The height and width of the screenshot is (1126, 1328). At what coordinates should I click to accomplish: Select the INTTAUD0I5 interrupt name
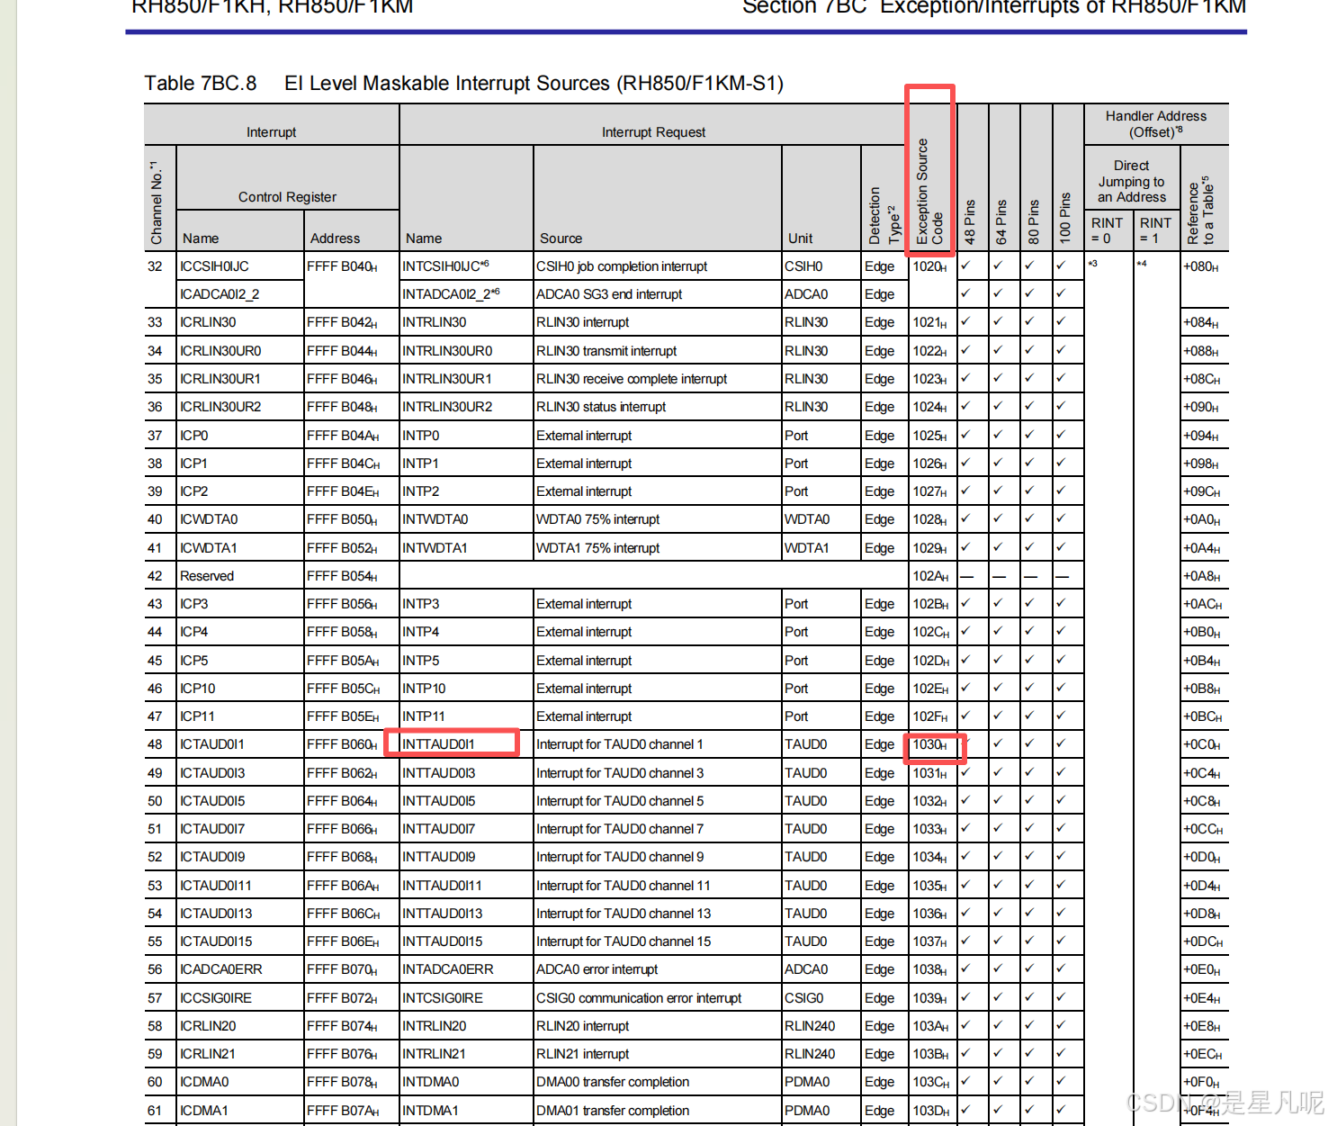point(439,801)
